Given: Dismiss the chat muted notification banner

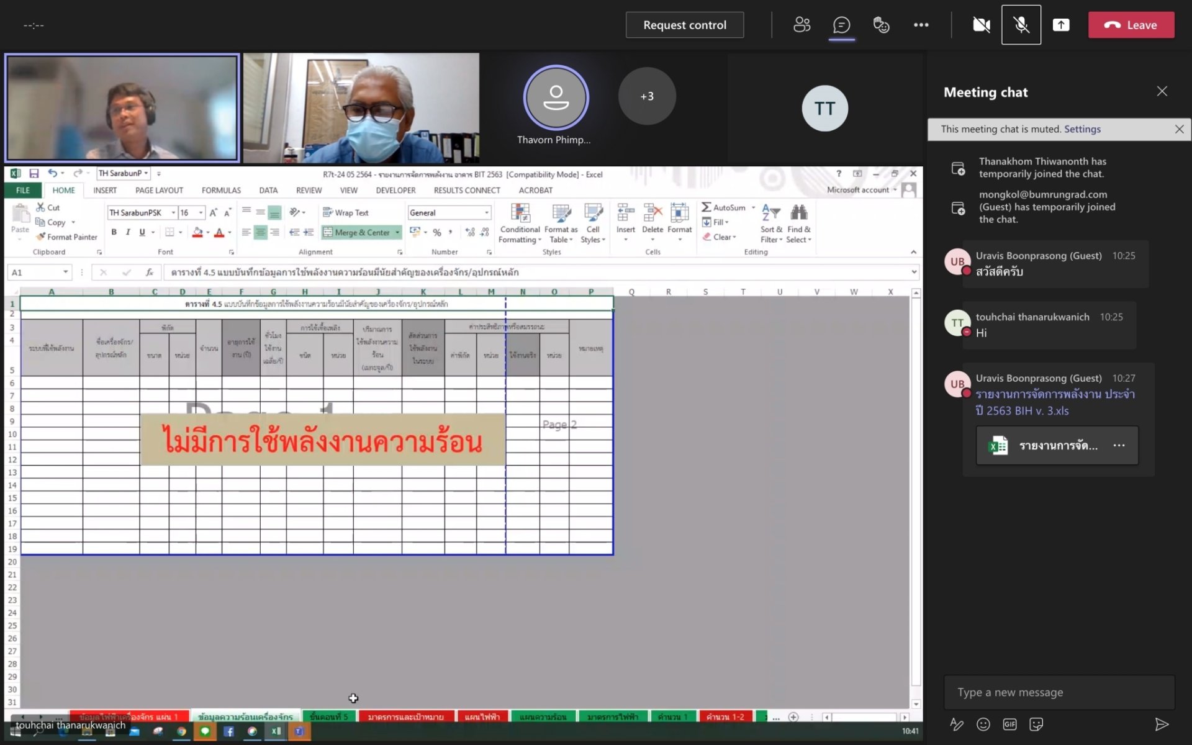Looking at the screenshot, I should pyautogui.click(x=1179, y=129).
